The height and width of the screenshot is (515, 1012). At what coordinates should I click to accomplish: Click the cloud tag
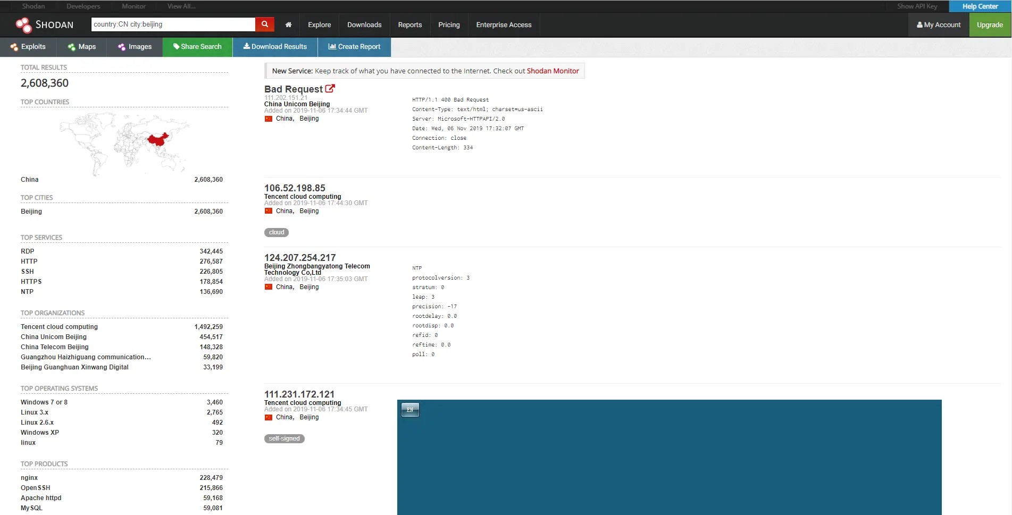pyautogui.click(x=277, y=232)
